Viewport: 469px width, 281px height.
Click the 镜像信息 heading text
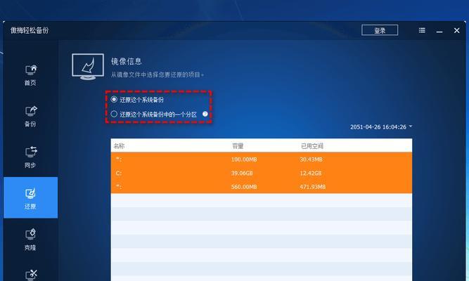[127, 61]
